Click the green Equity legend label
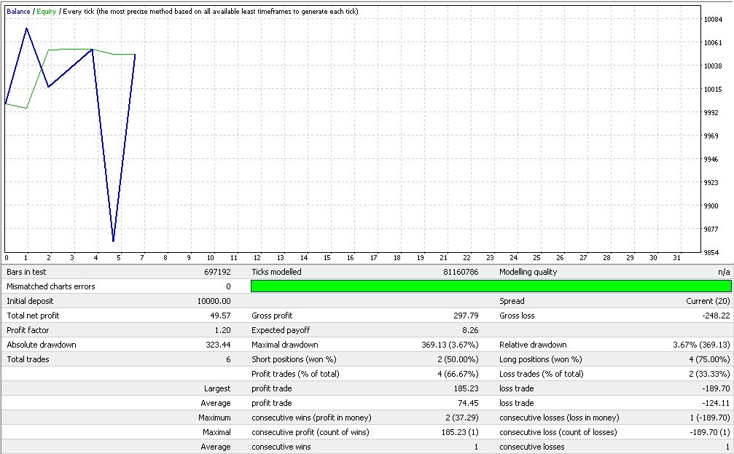The image size is (734, 454). [x=46, y=12]
